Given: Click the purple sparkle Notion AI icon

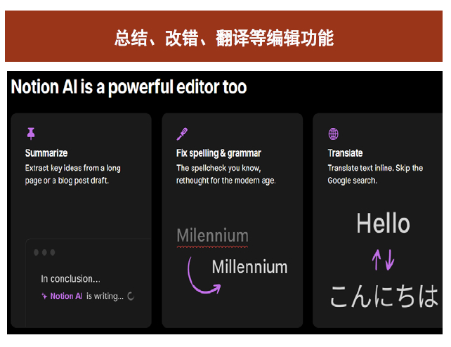Looking at the screenshot, I should [44, 296].
